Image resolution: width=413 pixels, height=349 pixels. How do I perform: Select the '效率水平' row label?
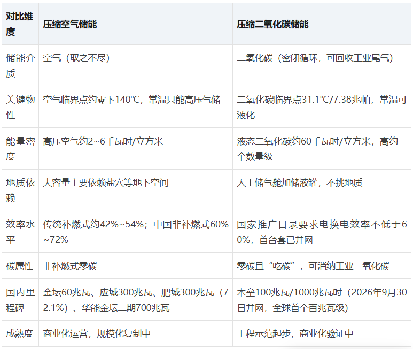tap(20, 232)
